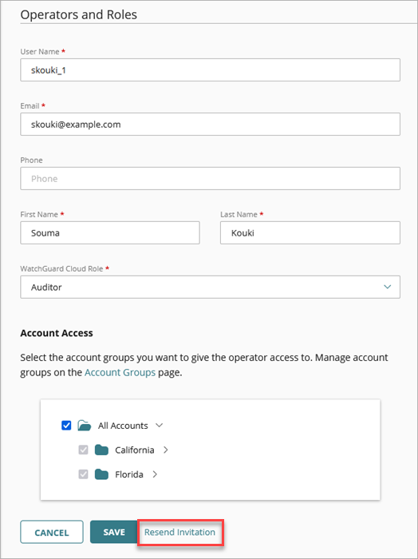Select the All Accounts tree label
418x559 pixels.
(123, 426)
